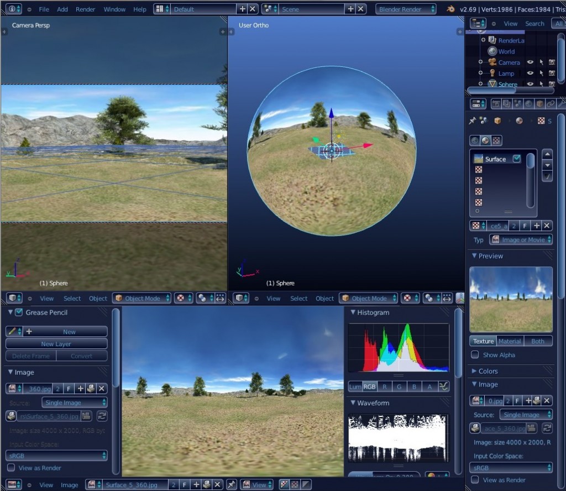Viewport: 566px width, 491px height.
Task: Open the Blender Render engine dropdown
Action: [406, 9]
